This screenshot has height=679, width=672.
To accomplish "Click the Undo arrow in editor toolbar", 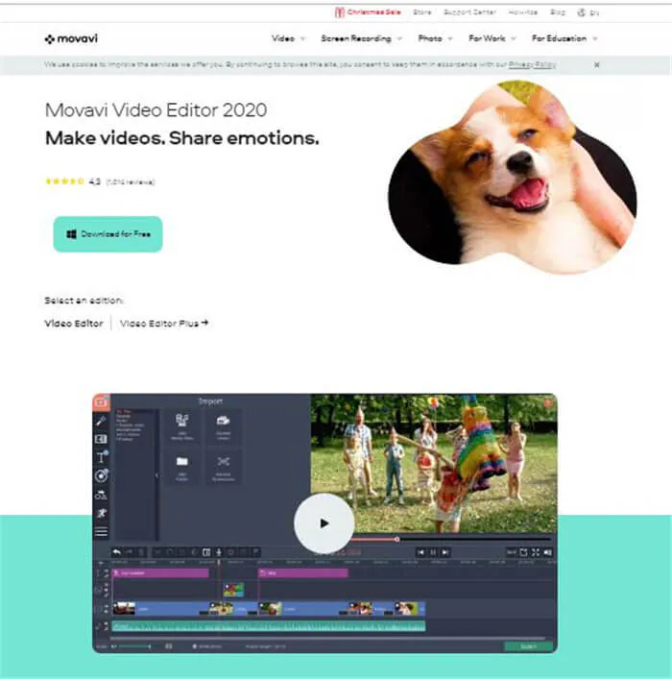I will [116, 552].
